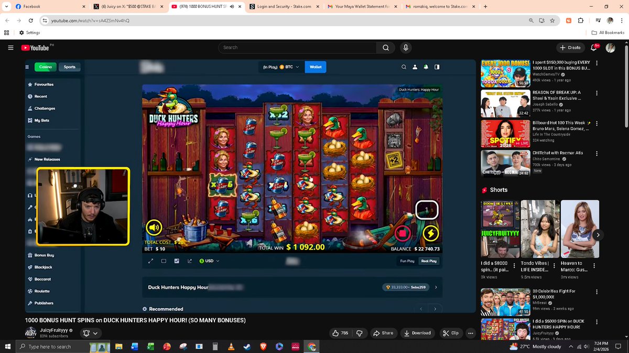Image resolution: width=629 pixels, height=353 pixels.
Task: Select the Real Play mode
Action: click(x=429, y=261)
